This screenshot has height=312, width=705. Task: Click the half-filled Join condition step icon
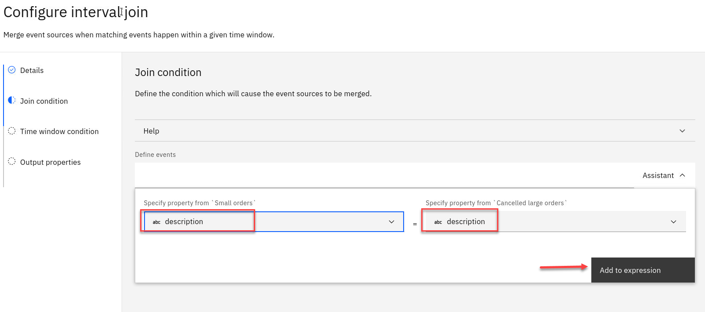pyautogui.click(x=12, y=100)
